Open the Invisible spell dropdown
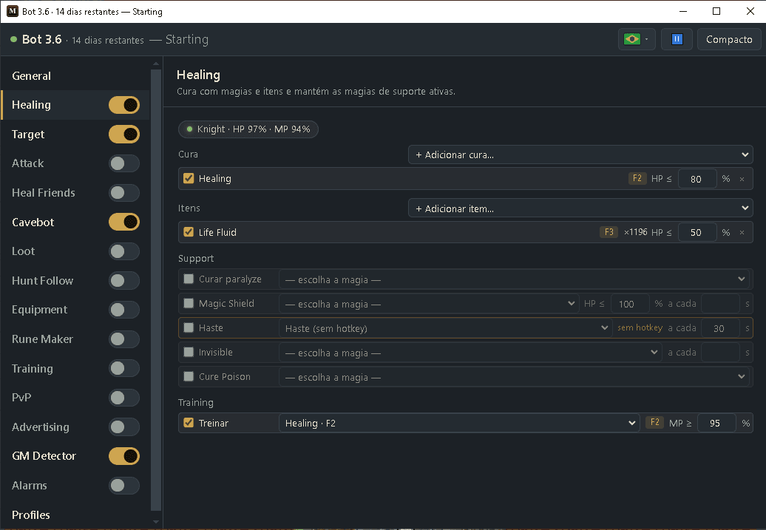766x530 pixels. [x=470, y=353]
